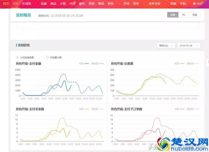
Task: Switch to the PC terminal filter
Action: [x=184, y=15]
